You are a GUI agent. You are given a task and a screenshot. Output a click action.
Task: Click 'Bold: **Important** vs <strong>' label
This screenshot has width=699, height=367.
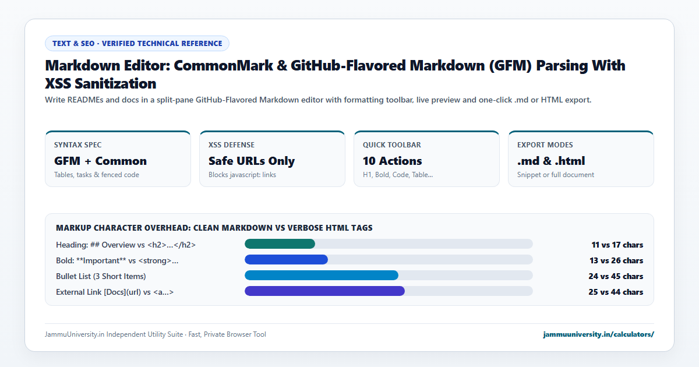click(x=117, y=260)
